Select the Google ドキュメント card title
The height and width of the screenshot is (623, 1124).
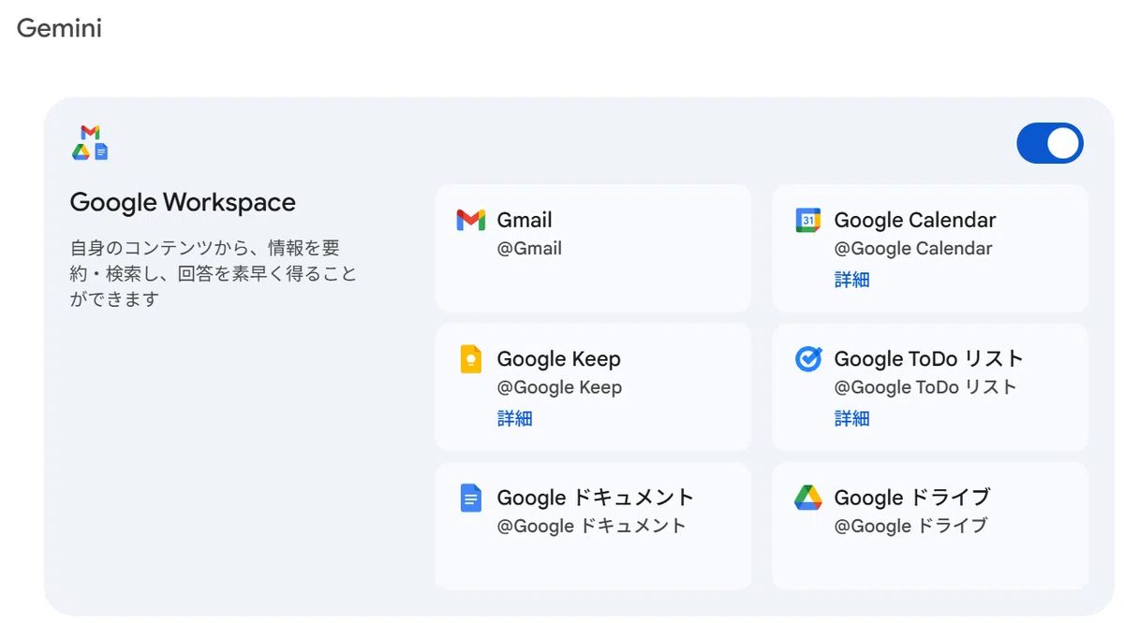(596, 497)
